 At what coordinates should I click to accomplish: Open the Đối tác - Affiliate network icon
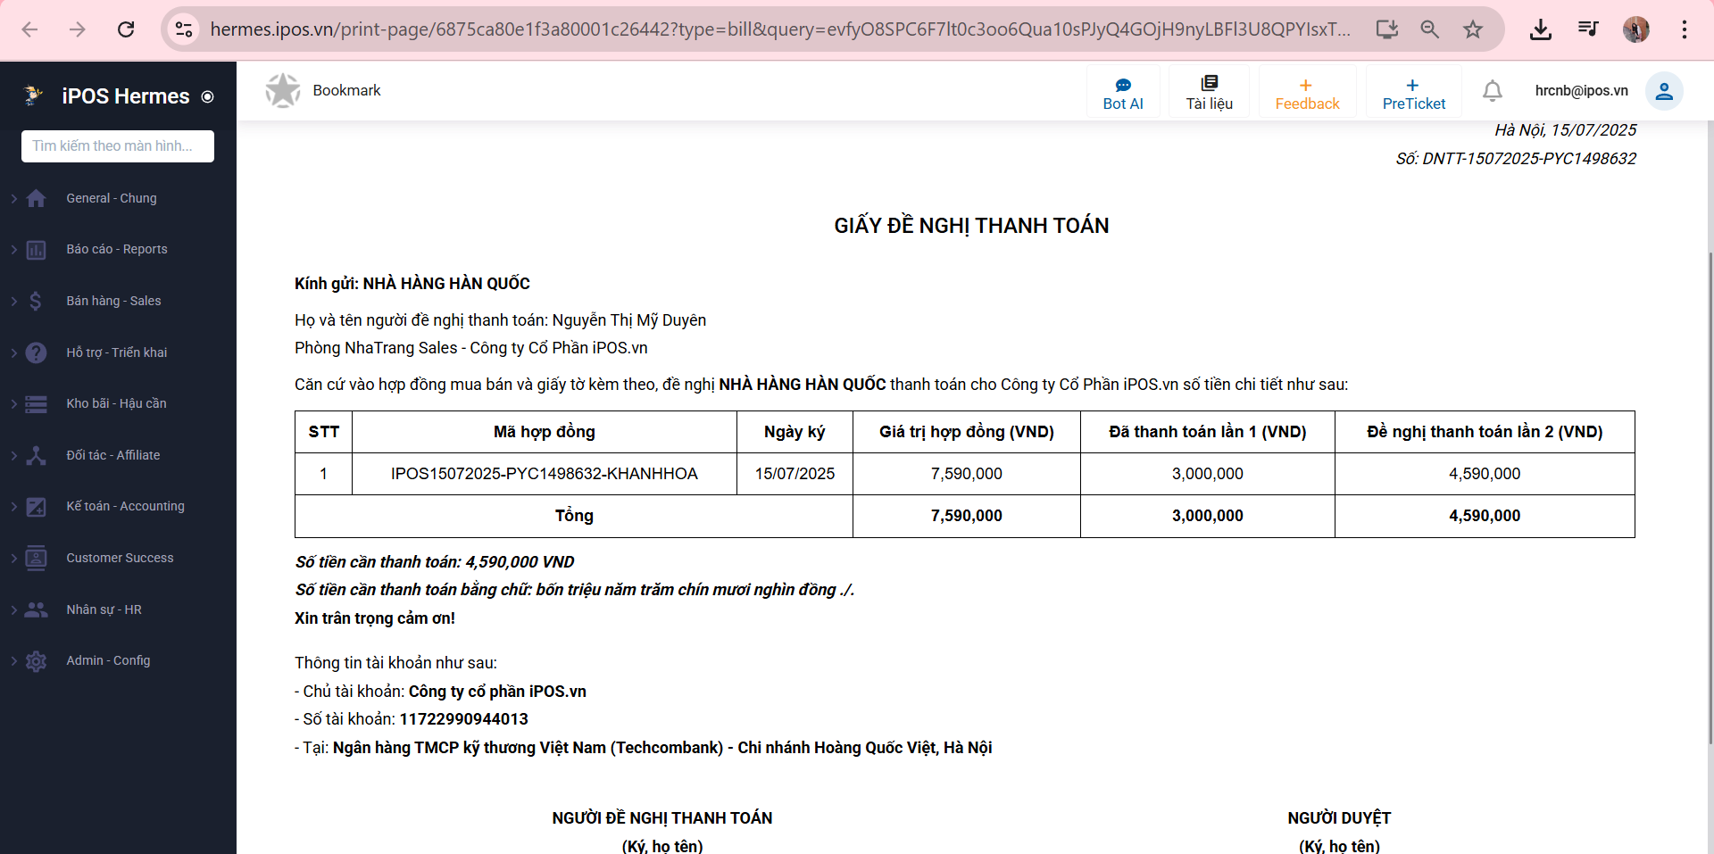coord(36,455)
